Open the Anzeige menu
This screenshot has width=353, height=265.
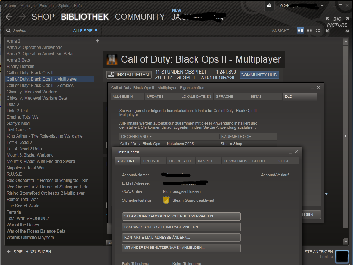tap(28, 6)
